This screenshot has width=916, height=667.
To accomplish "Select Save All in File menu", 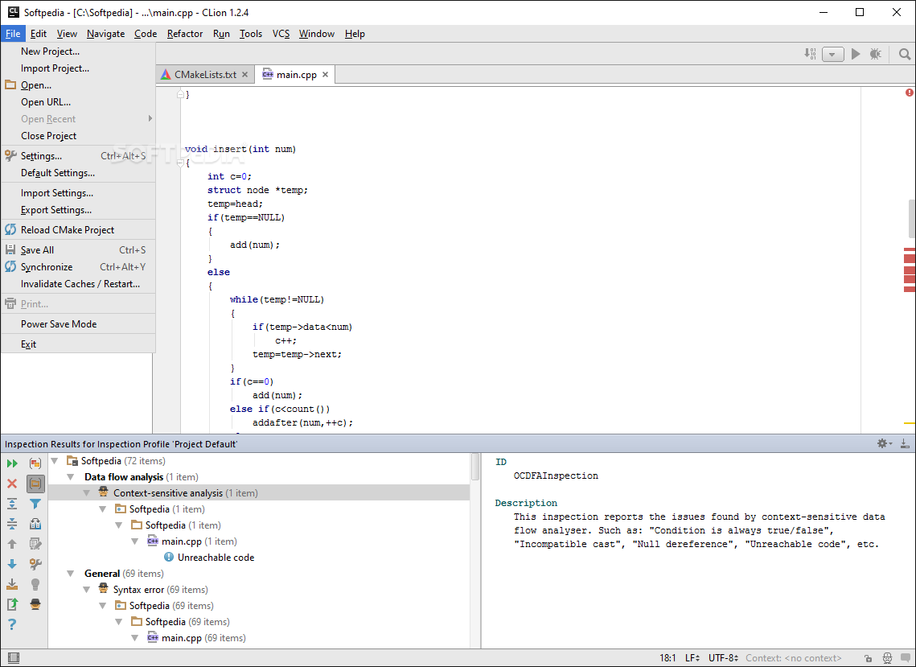I will pos(78,250).
